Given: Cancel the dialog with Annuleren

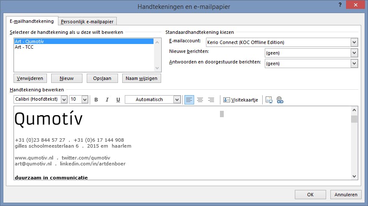Looking at the screenshot, I should [346, 195].
